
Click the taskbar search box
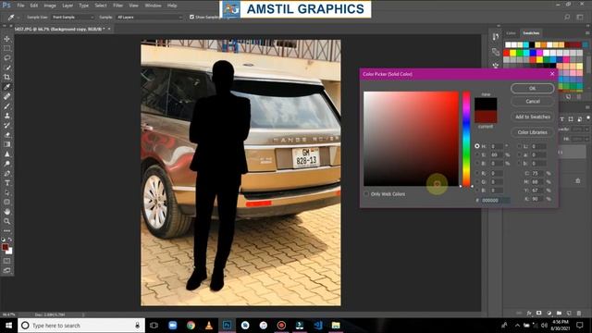click(x=81, y=325)
